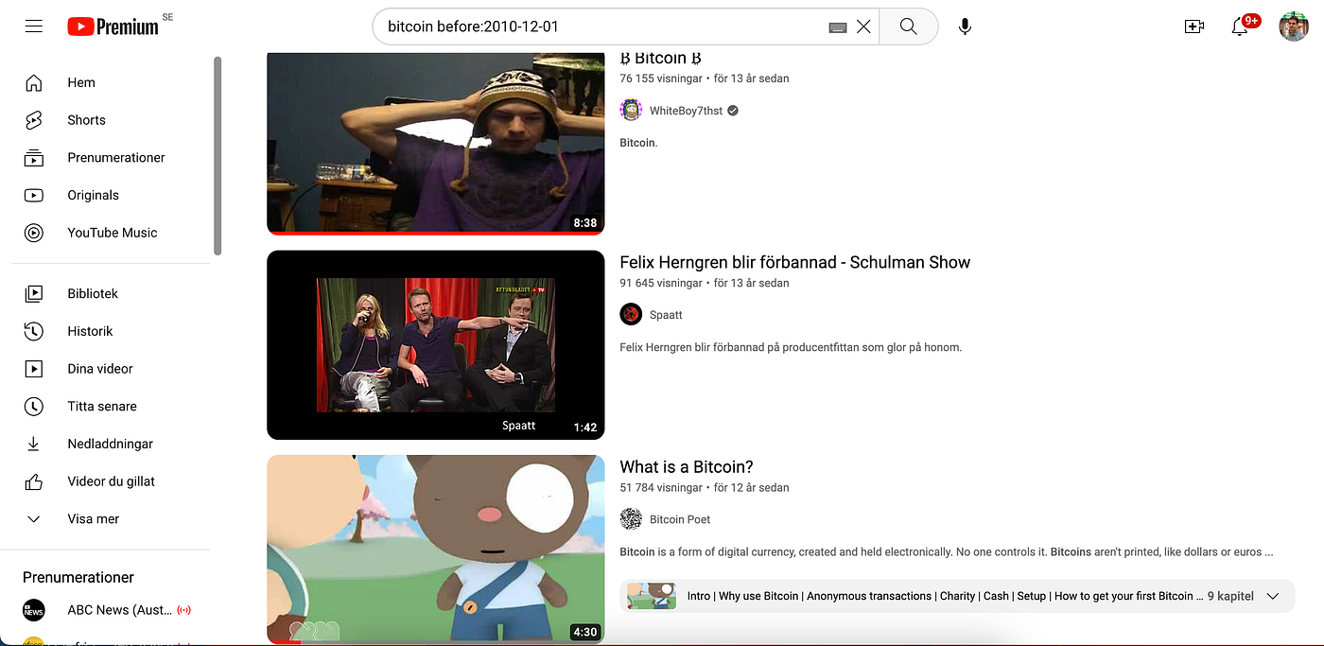Click the magnifier search button
This screenshot has height=646, width=1324.
click(x=908, y=26)
